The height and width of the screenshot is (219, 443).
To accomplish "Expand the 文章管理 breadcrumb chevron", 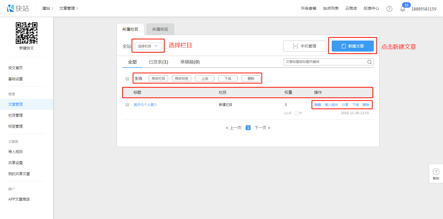I will tap(77, 8).
